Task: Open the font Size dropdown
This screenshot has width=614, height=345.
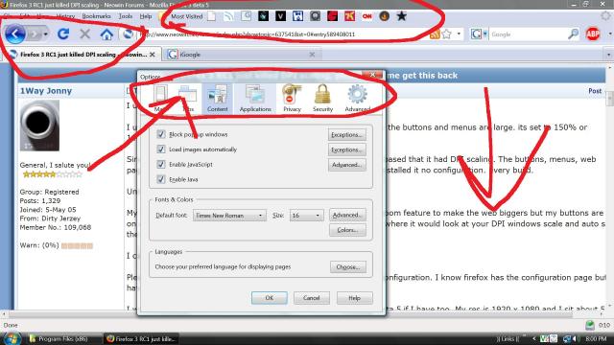Action: click(307, 215)
